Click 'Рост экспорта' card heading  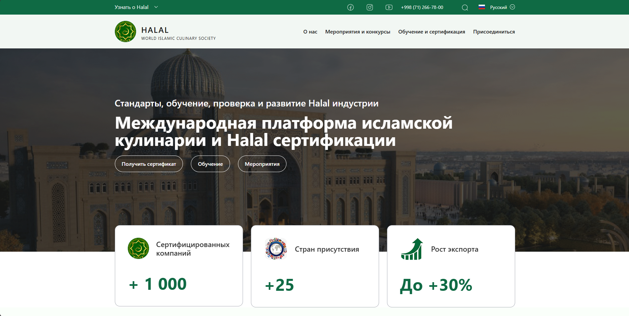point(455,249)
